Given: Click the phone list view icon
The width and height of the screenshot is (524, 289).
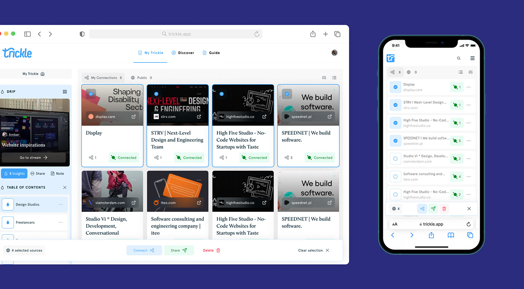Looking at the screenshot, I should click(461, 72).
